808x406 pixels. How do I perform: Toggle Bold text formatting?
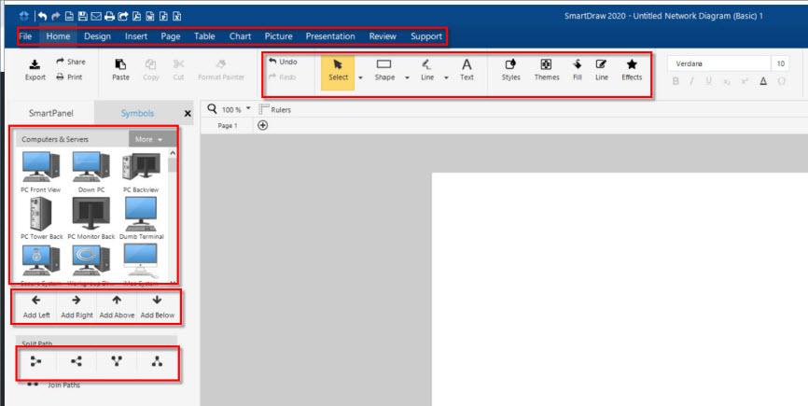pos(676,81)
